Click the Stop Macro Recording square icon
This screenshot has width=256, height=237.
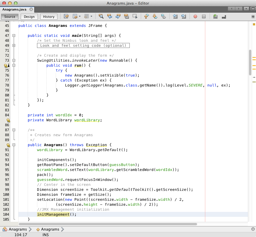point(204,17)
